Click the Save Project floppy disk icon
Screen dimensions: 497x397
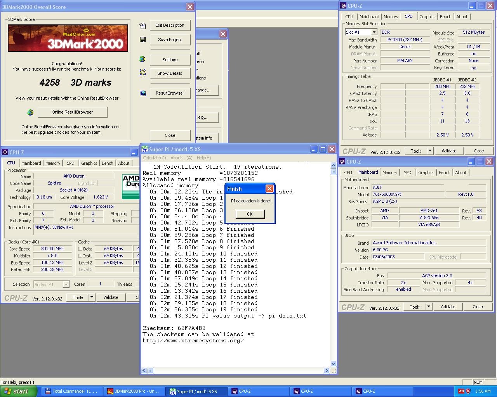tap(142, 40)
